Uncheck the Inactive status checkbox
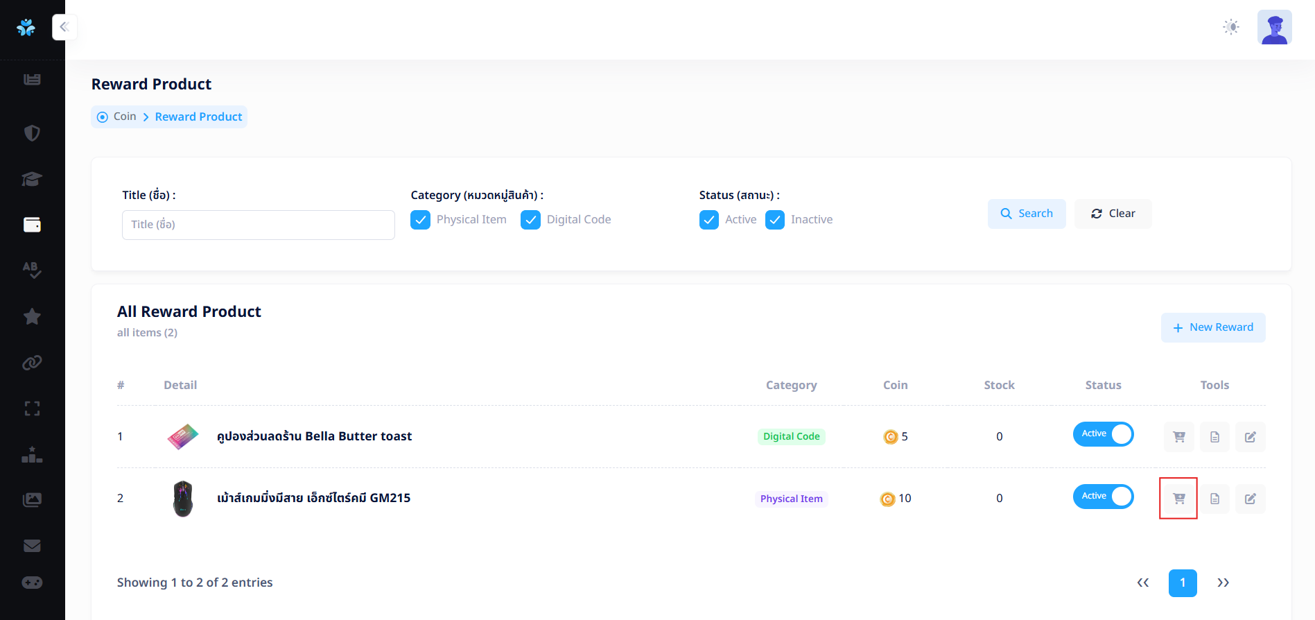This screenshot has height=620, width=1315. point(774,220)
